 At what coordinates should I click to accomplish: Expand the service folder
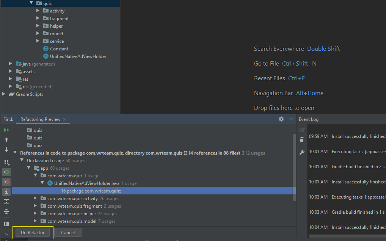pyautogui.click(x=38, y=41)
